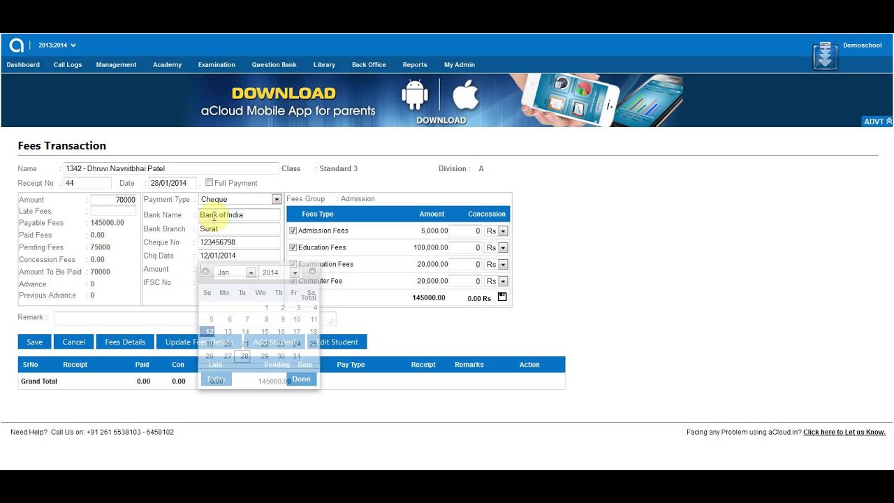Click the Remark text field
Screen dimensions: 894x503
point(194,319)
